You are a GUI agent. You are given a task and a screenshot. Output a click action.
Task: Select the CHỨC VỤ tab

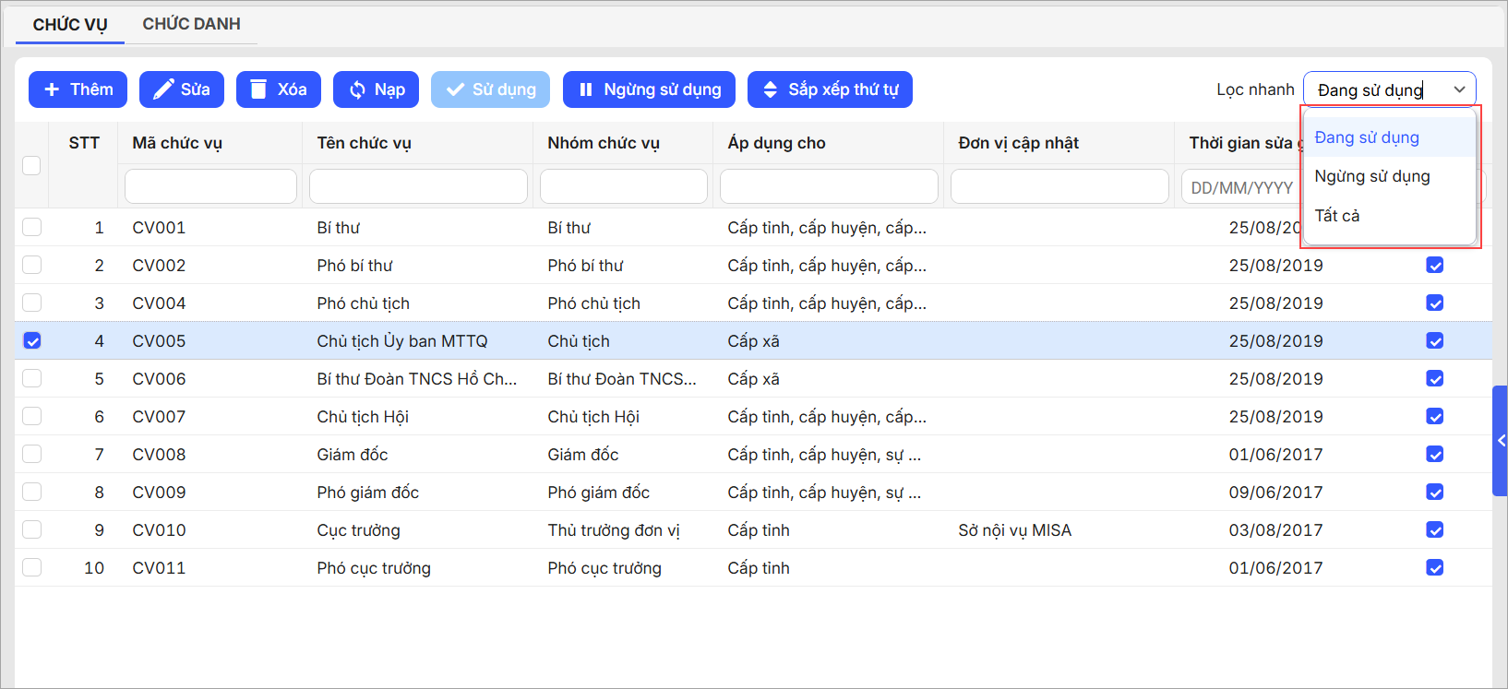coord(70,24)
